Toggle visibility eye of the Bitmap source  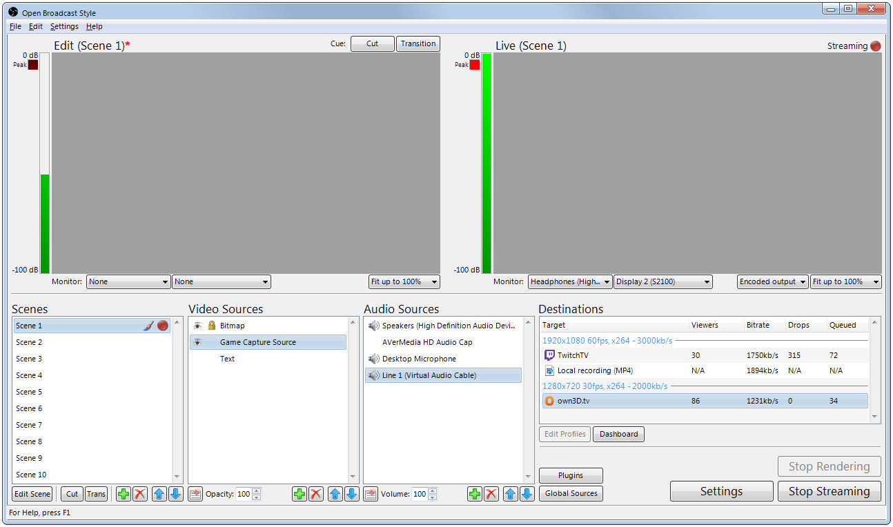click(x=197, y=326)
